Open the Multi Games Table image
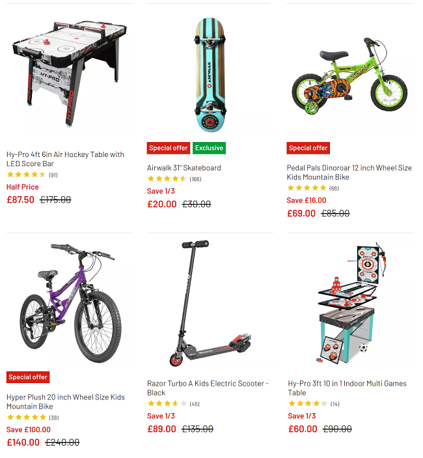423x458 pixels. pos(349,302)
